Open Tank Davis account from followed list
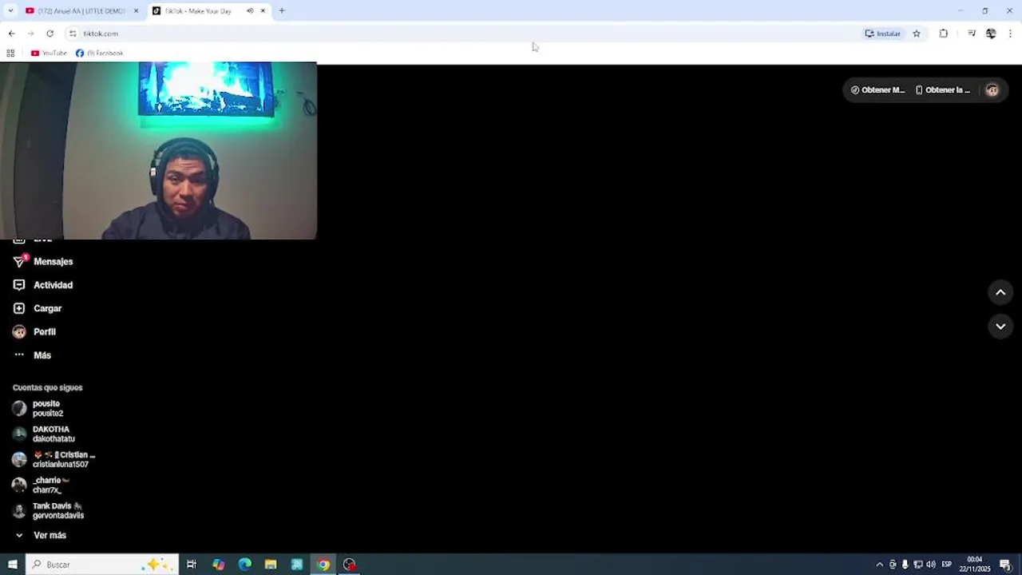This screenshot has width=1022, height=575. (48, 510)
